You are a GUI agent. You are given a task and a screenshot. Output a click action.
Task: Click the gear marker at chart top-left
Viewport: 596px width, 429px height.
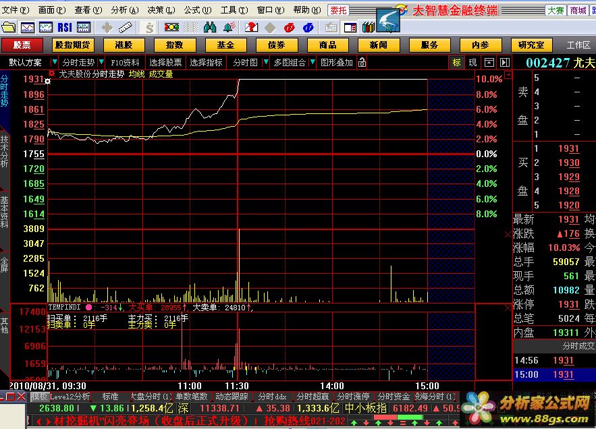pos(47,81)
